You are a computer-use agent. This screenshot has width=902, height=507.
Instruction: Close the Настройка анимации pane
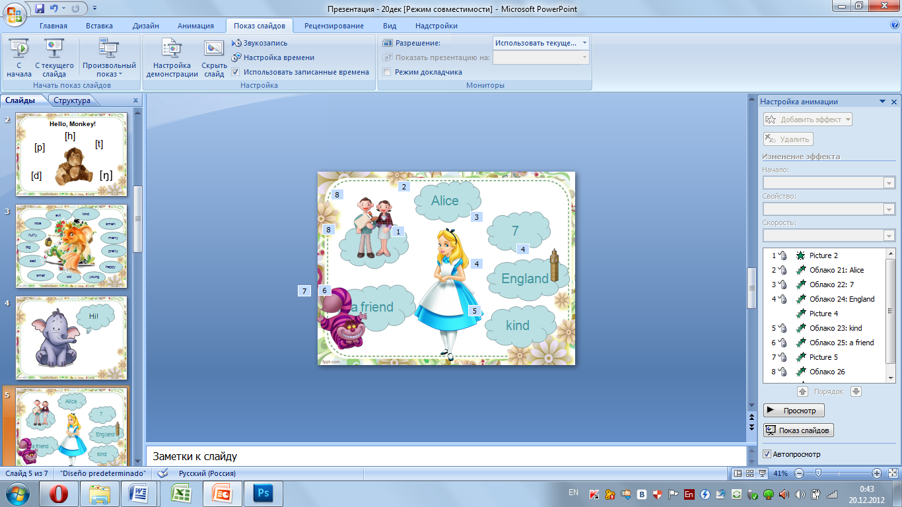(894, 102)
